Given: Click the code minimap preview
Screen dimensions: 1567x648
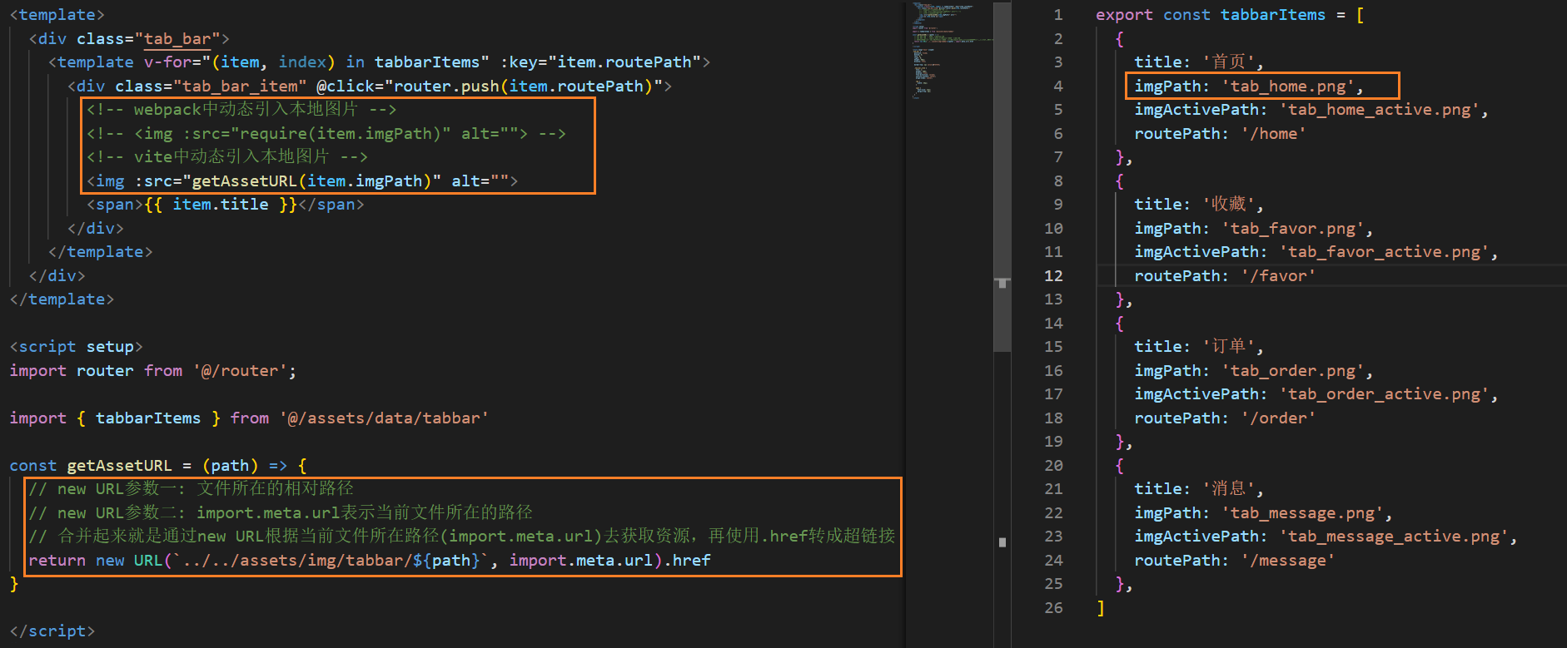Looking at the screenshot, I should point(953,50).
